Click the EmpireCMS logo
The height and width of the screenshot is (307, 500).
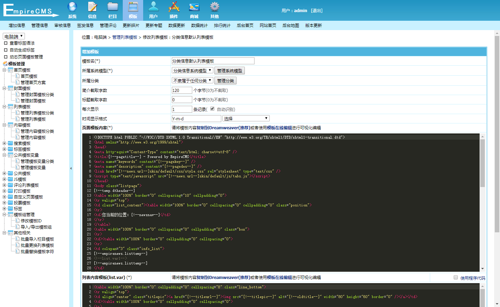click(31, 10)
